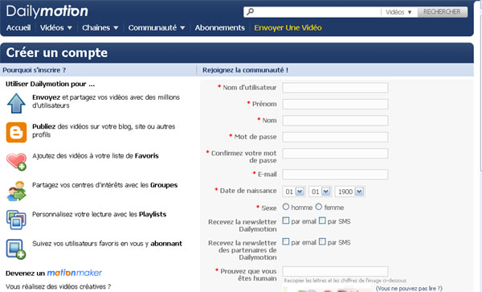The image size is (482, 292).
Task: Click the RECHERCHER button
Action: click(x=442, y=12)
